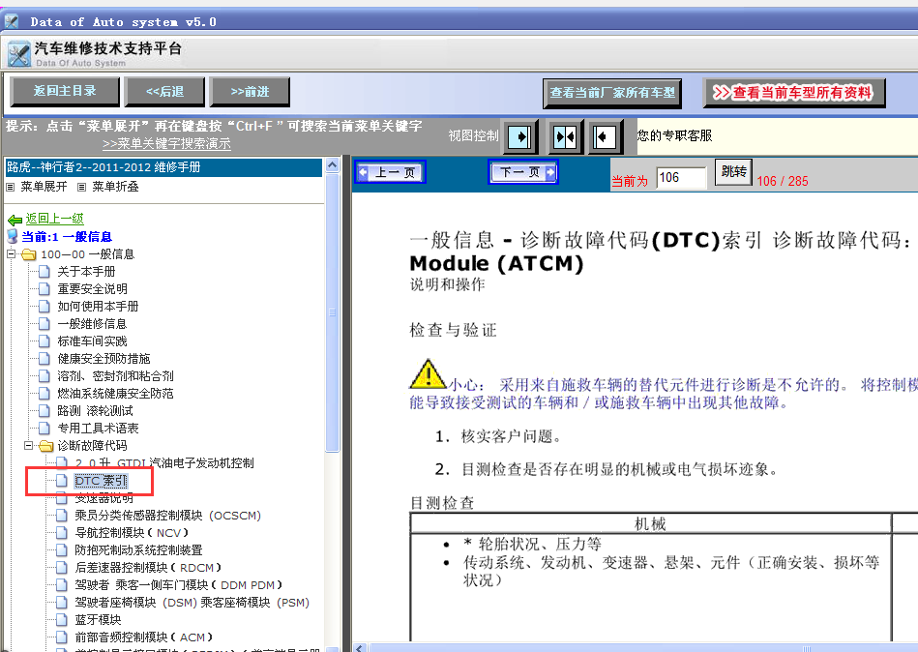The image size is (918, 652).
Task: Expand all menus with 菜单展开
Action: pos(44,187)
